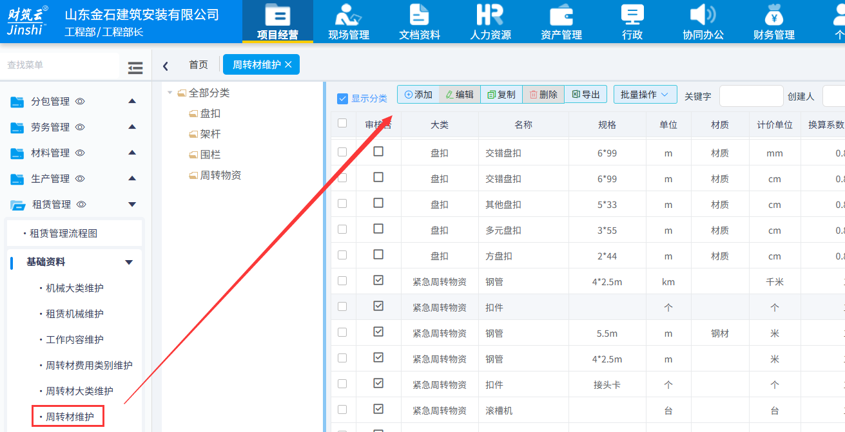Open 租赁机械维护 menu item
This screenshot has width=845, height=432.
(75, 314)
